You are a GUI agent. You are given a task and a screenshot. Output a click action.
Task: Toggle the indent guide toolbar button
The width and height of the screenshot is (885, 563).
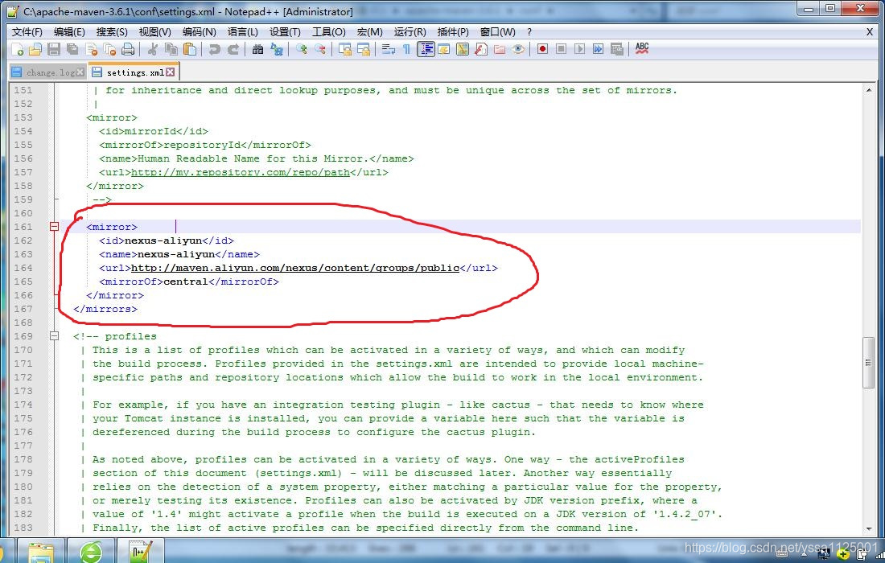point(426,50)
